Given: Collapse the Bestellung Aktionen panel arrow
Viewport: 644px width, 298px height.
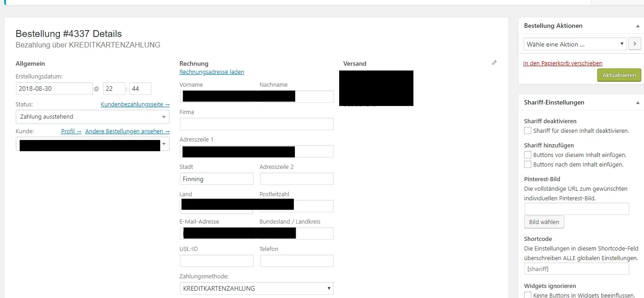Looking at the screenshot, I should point(638,26).
